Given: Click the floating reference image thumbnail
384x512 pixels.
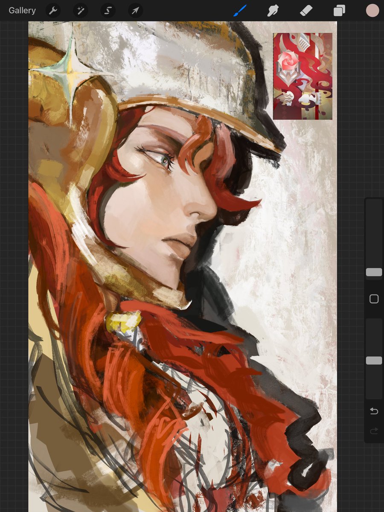Looking at the screenshot, I should (x=303, y=76).
